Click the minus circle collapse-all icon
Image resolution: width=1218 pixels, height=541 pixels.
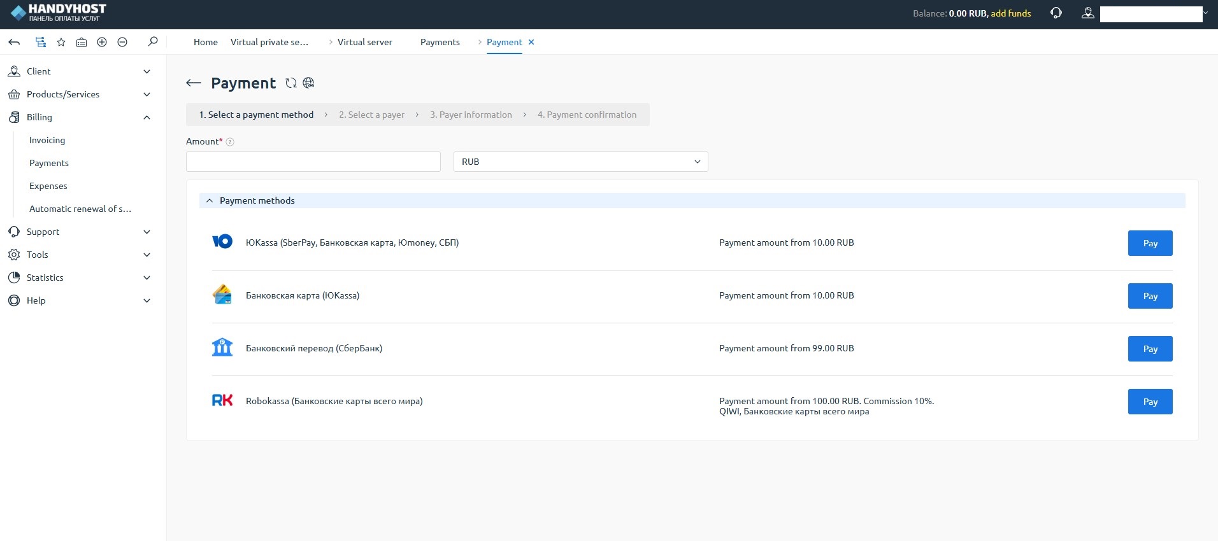[x=122, y=42]
